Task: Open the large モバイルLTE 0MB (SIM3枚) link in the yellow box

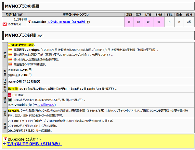Action: pyautogui.click(x=34, y=144)
